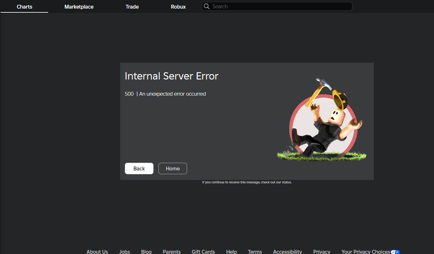Open the Blog footer link

click(146, 251)
